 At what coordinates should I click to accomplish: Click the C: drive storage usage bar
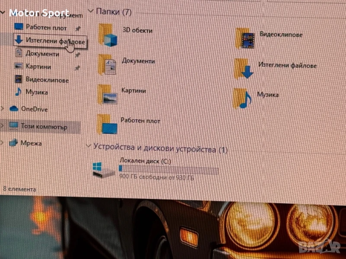168,170
